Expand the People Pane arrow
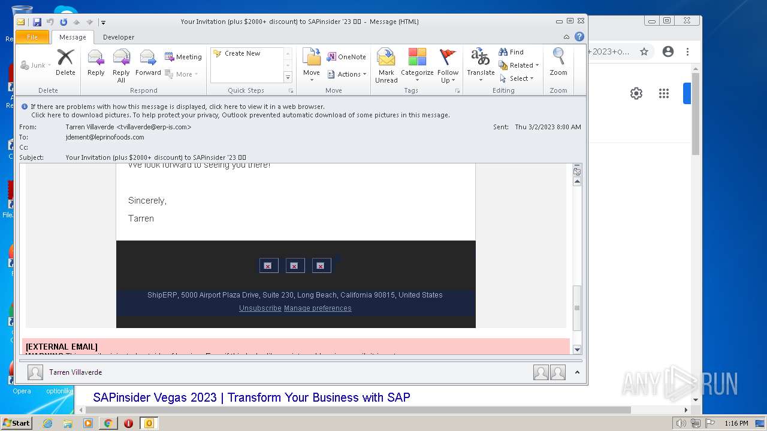767x431 pixels. [577, 372]
